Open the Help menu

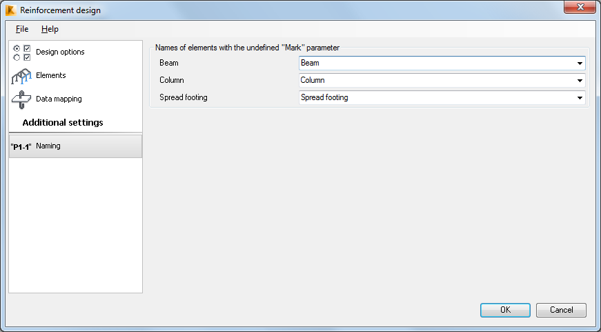pyautogui.click(x=50, y=29)
